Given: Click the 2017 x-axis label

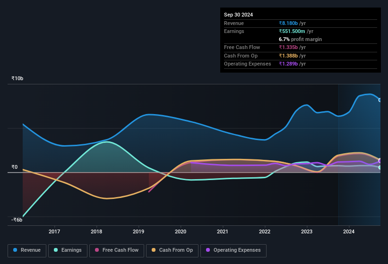Looking at the screenshot, I should (54, 231).
